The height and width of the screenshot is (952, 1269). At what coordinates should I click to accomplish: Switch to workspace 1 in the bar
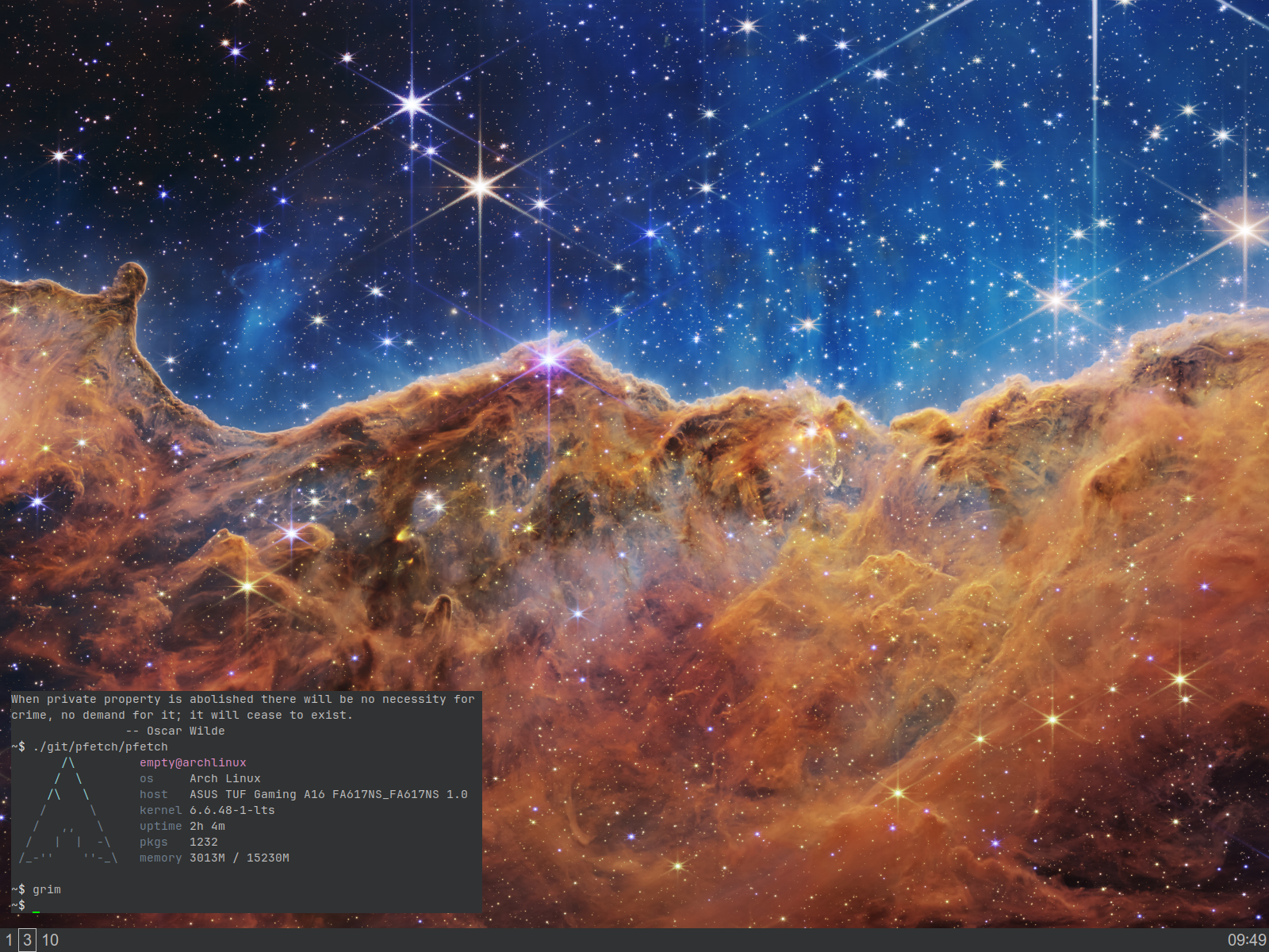click(x=9, y=940)
